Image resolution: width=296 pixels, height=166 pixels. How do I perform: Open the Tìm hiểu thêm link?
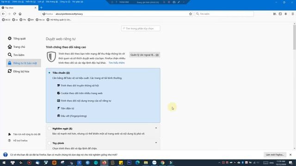click(x=117, y=63)
